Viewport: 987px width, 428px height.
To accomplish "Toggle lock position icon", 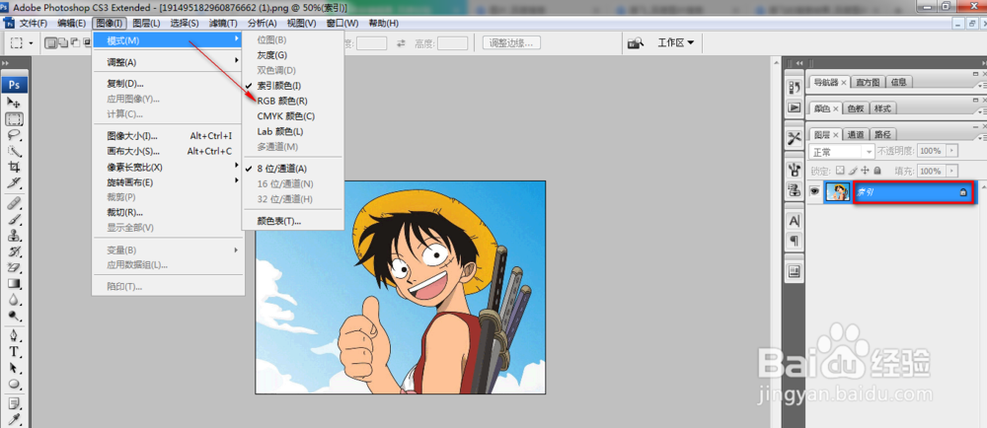I will point(865,171).
